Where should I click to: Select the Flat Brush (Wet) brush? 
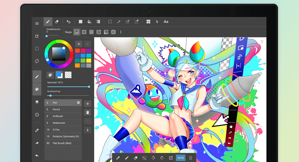pyautogui.click(x=63, y=143)
